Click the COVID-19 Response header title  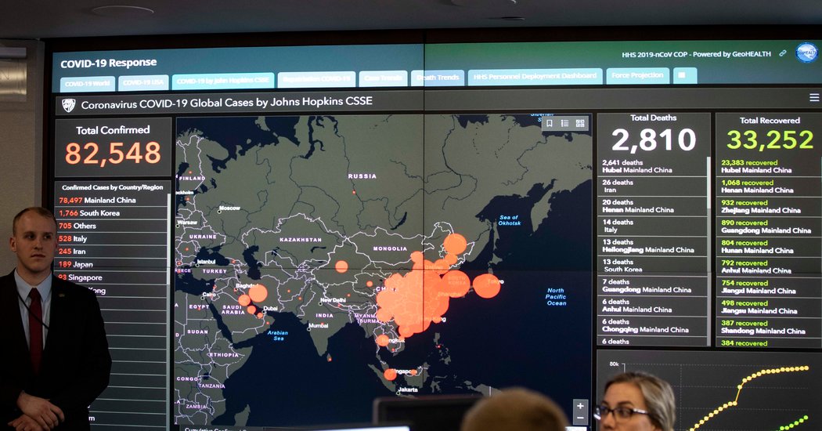click(109, 63)
